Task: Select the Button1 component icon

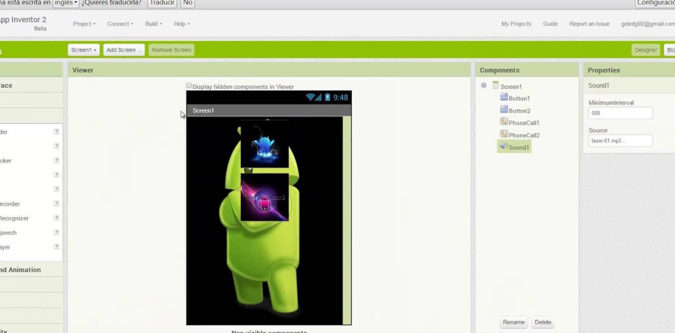Action: coord(504,97)
